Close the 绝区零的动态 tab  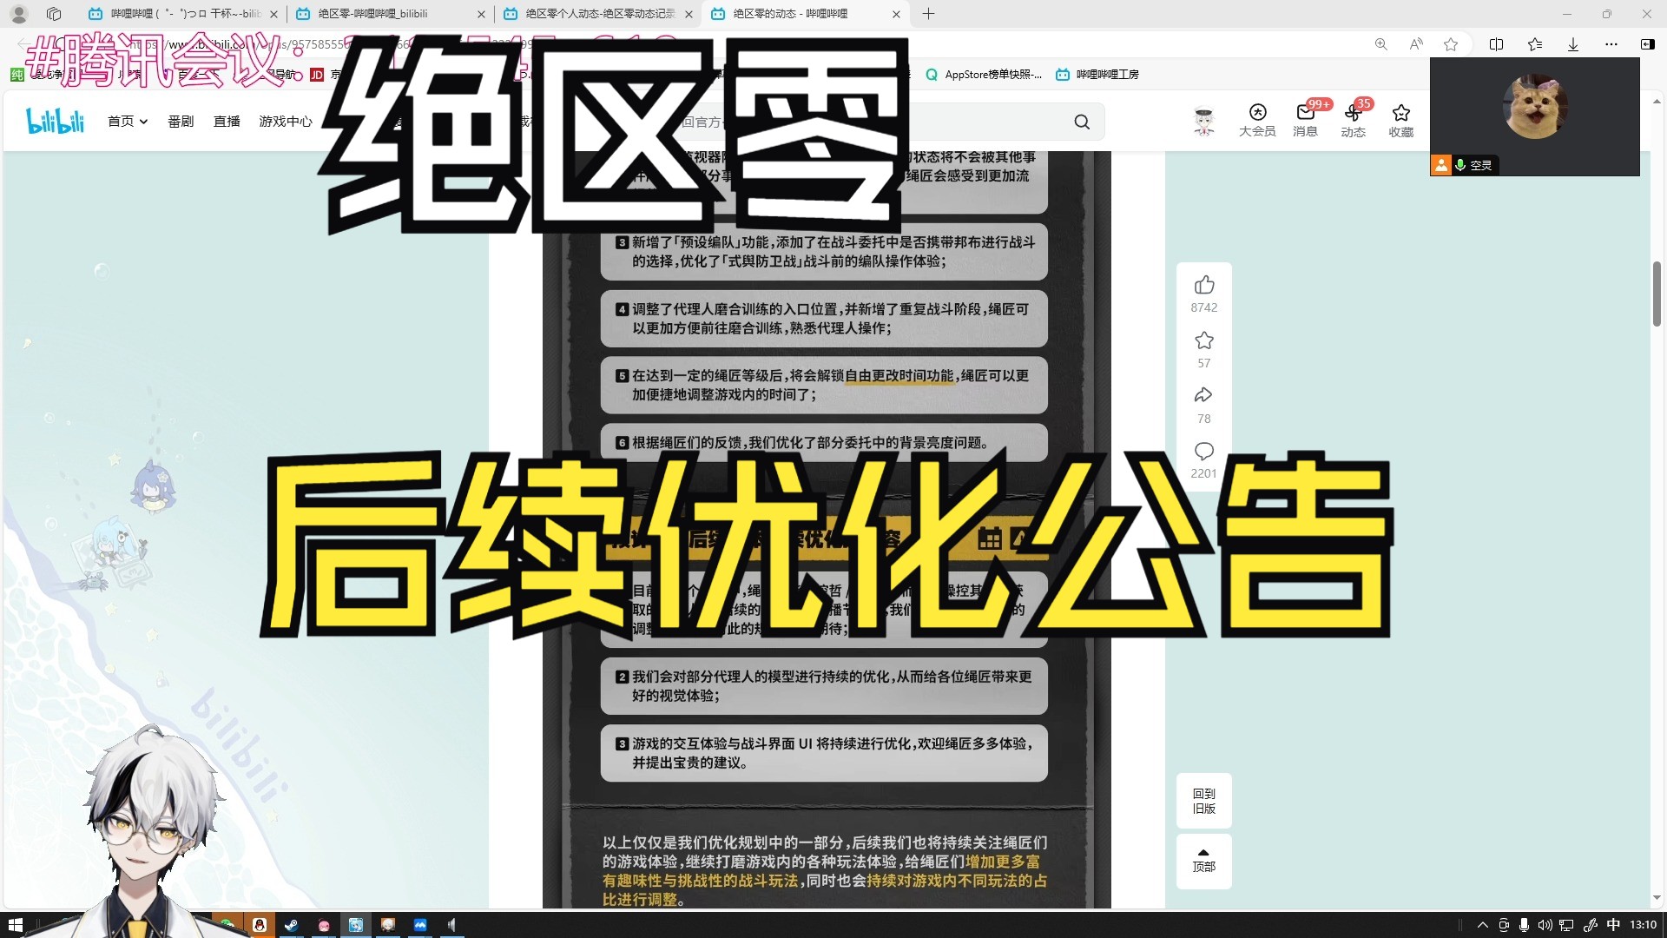[896, 14]
